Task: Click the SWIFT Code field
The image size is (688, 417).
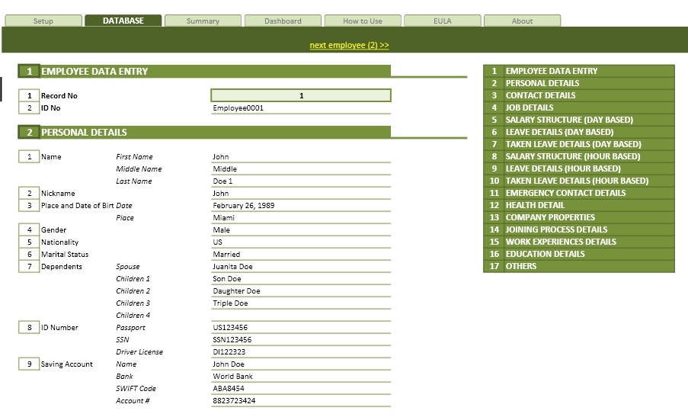Action: (301, 389)
